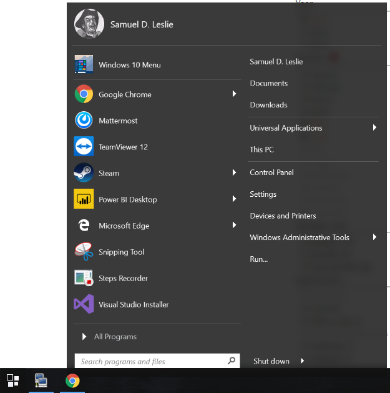Viewport: 390px width, 393px height.
Task: Open Shut down options arrow
Action: coord(303,361)
